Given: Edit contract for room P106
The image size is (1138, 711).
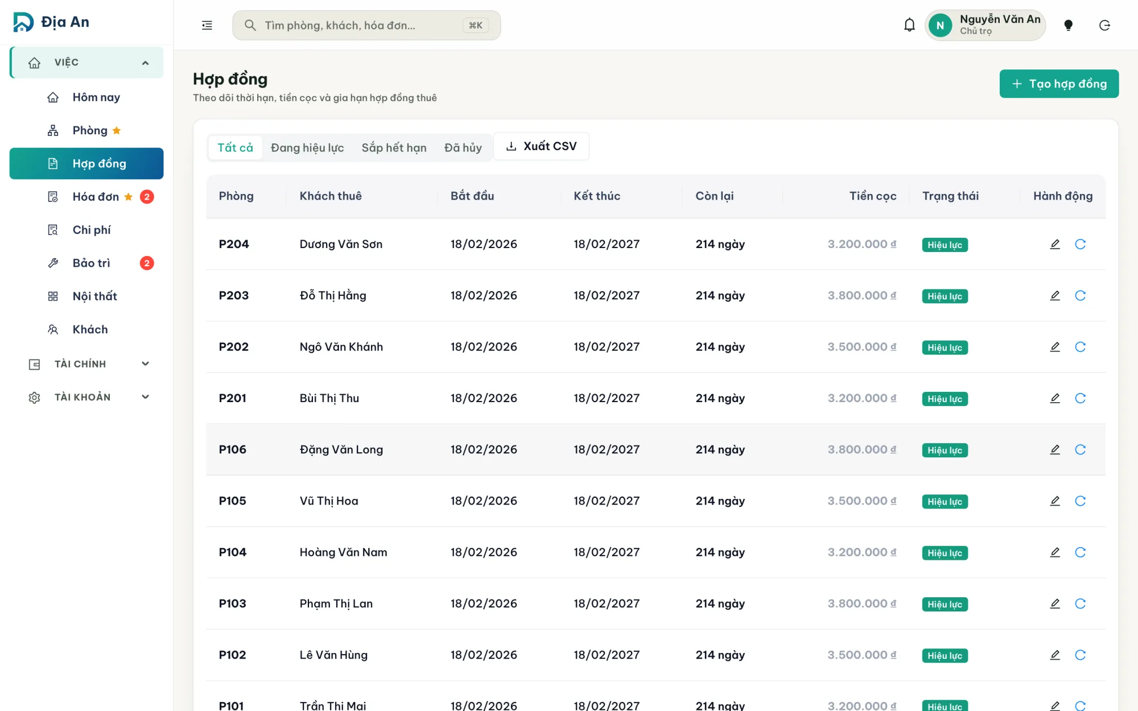Looking at the screenshot, I should click(x=1055, y=449).
